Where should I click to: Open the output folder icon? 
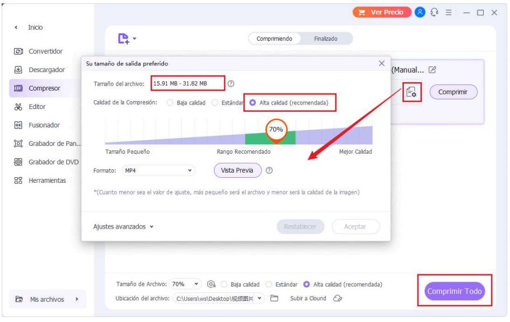[x=274, y=299]
